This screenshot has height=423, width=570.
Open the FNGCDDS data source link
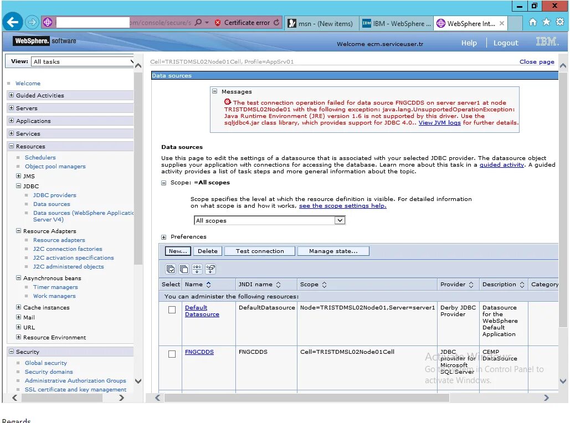click(x=199, y=352)
